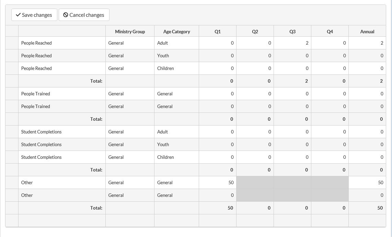392x237 pixels.
Task: Select the Age Category column header
Action: click(176, 32)
